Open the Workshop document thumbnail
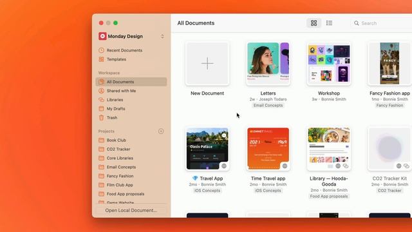 329,63
